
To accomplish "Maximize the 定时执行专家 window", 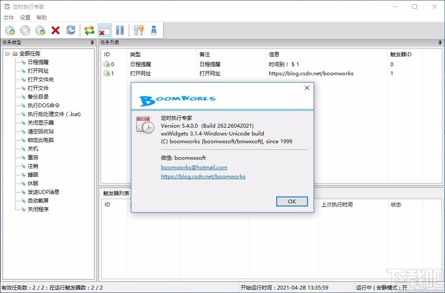I will (415, 6).
